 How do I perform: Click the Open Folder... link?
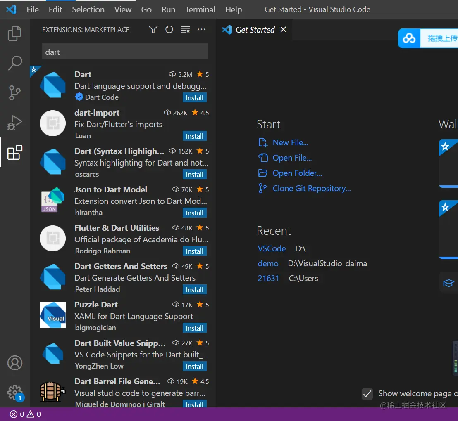coord(297,173)
